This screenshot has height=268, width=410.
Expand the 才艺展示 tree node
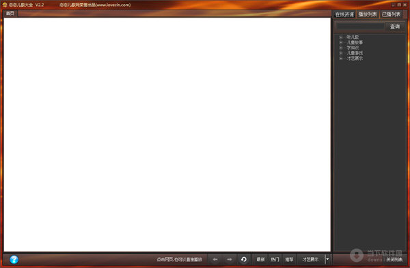coord(341,59)
